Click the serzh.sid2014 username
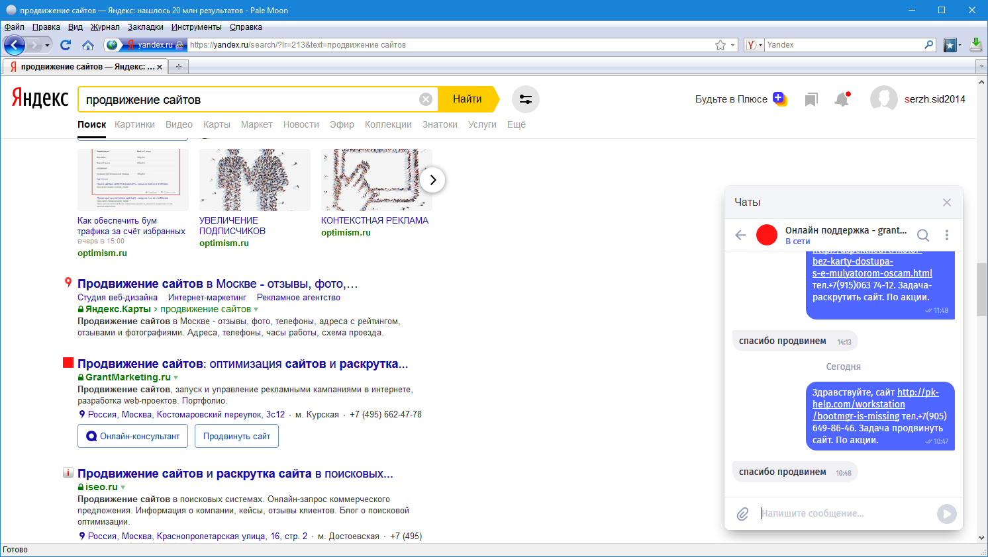 click(x=935, y=99)
